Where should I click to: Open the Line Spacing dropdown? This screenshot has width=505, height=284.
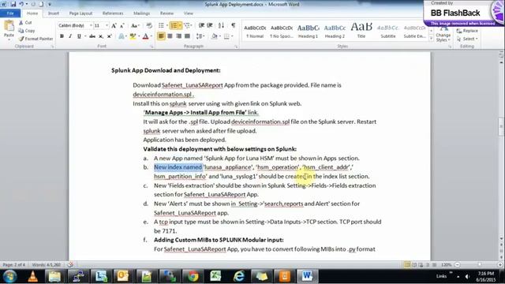click(x=200, y=36)
